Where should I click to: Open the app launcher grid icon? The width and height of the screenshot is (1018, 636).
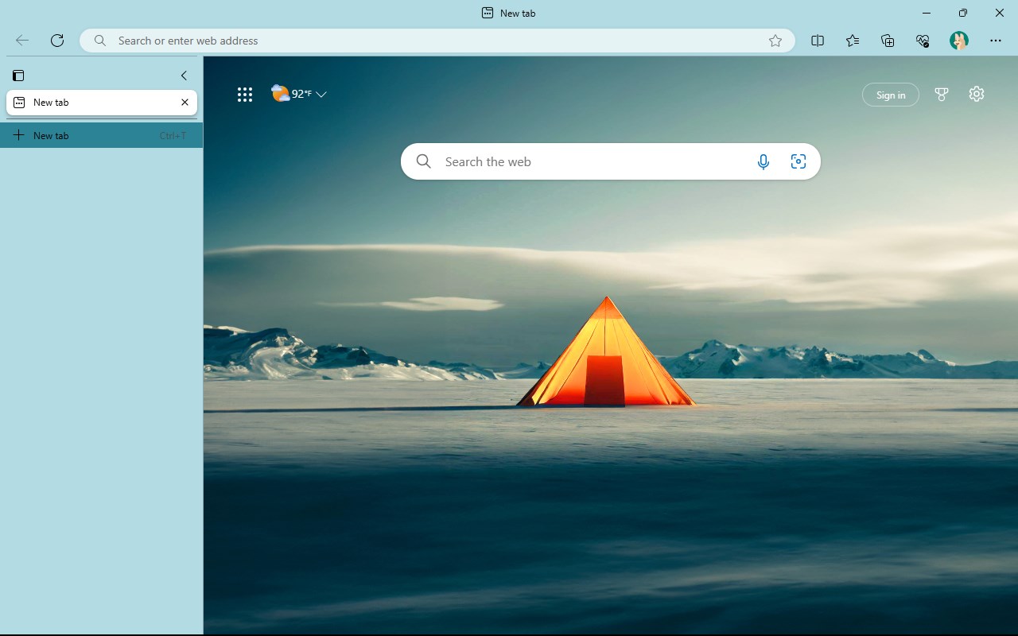[x=245, y=95]
